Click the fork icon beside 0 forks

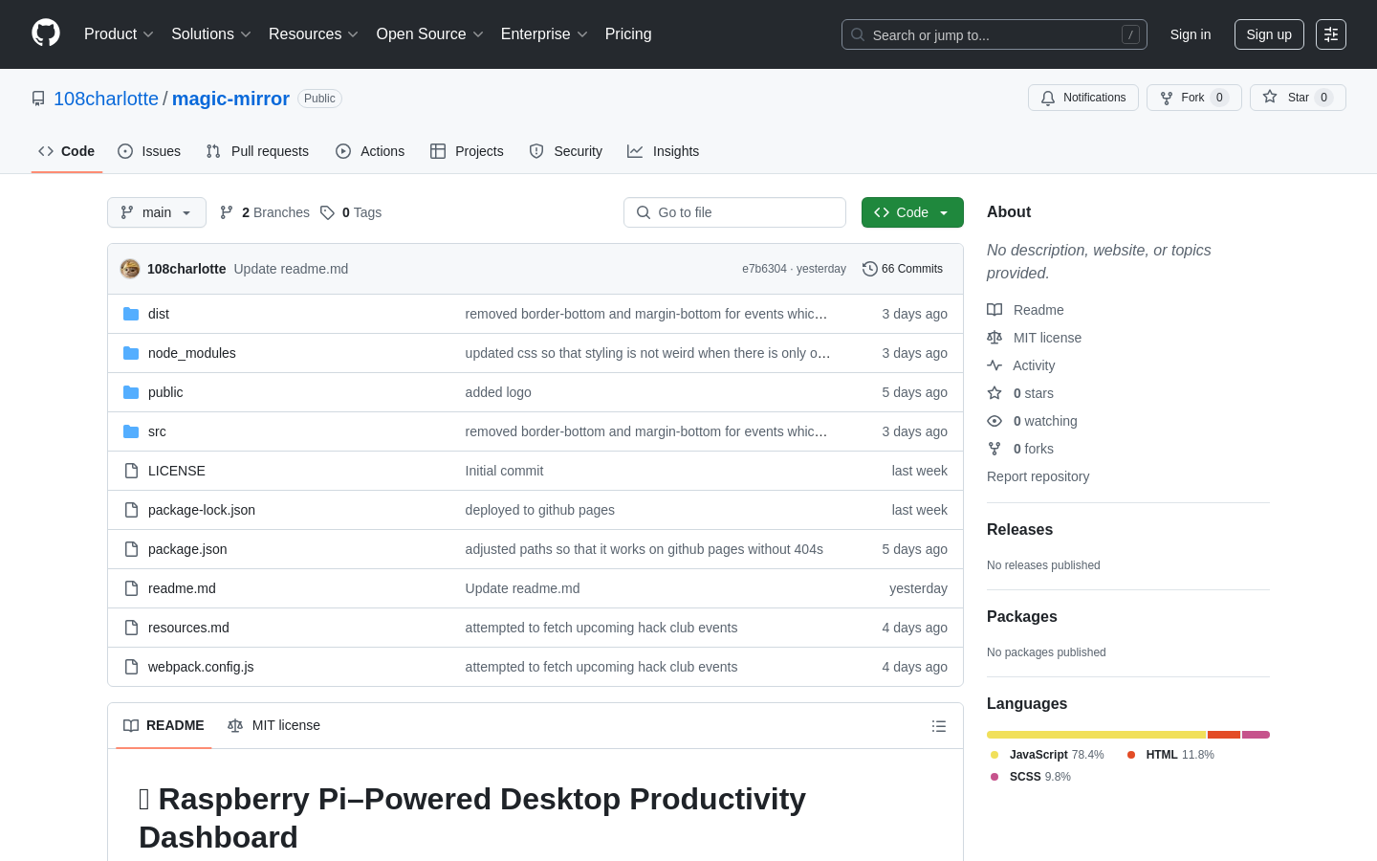pyautogui.click(x=994, y=449)
